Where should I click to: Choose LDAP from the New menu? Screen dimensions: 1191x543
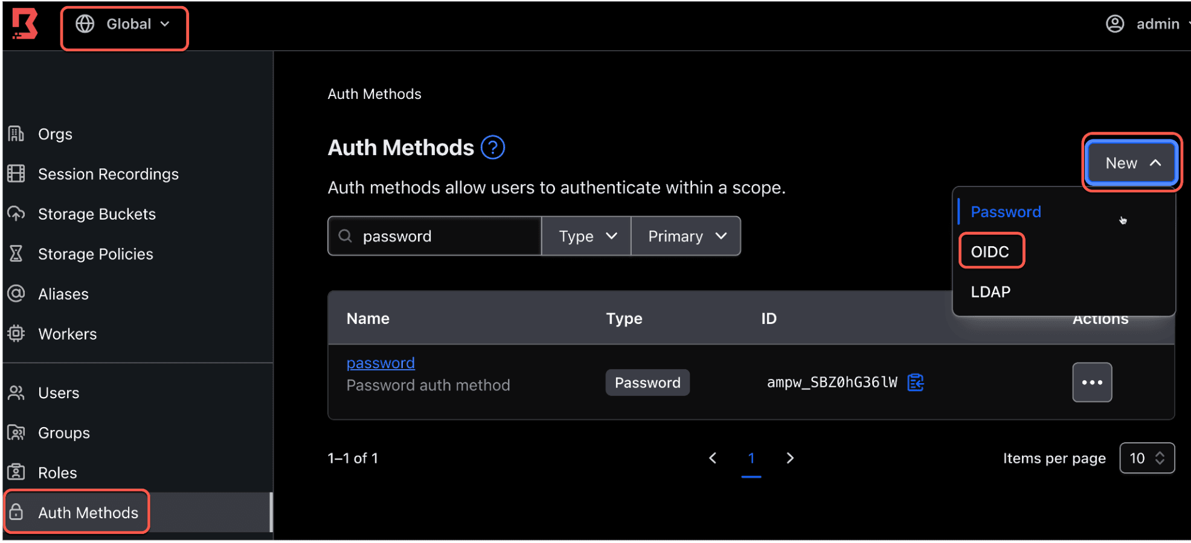[990, 292]
